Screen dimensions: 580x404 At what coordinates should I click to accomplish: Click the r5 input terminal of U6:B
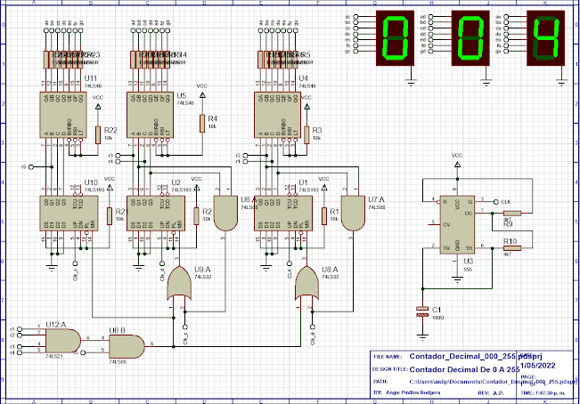tap(83, 352)
